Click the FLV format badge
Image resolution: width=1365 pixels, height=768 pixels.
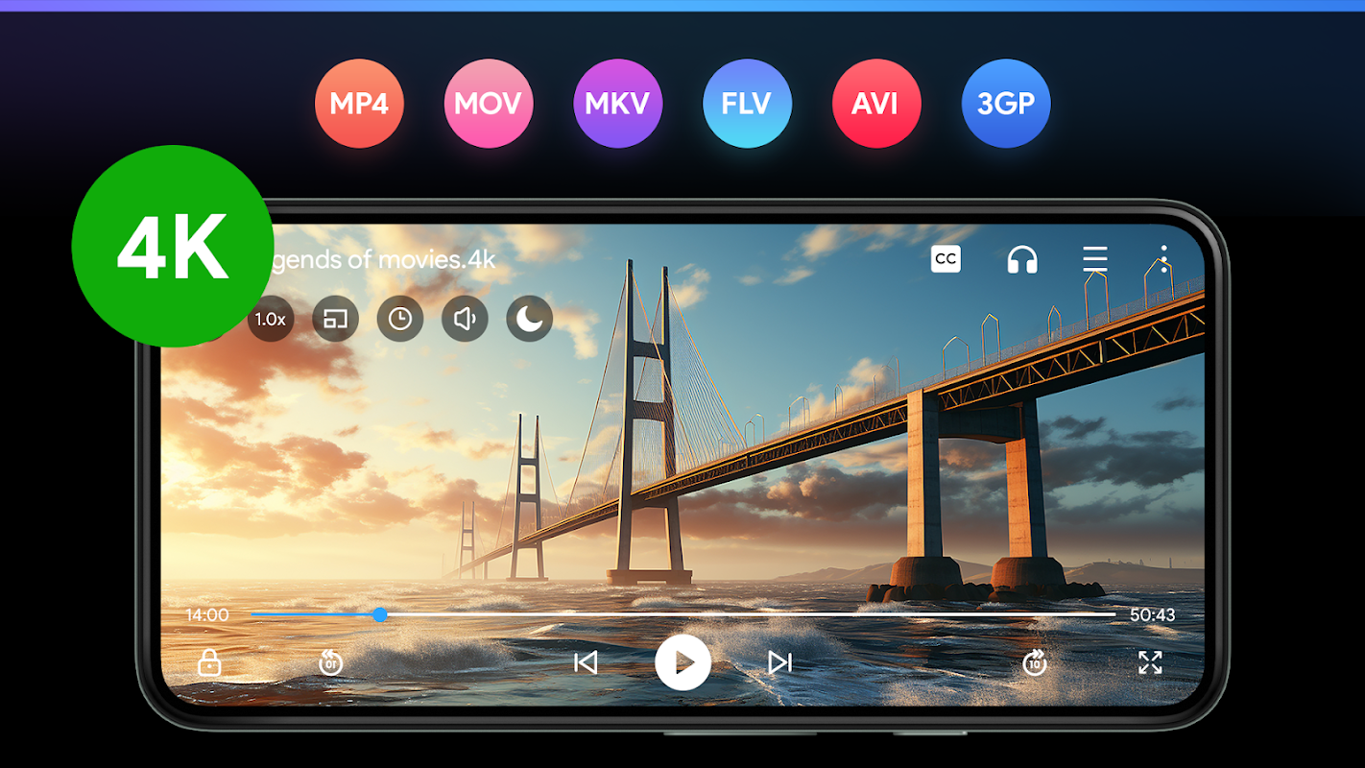[747, 104]
